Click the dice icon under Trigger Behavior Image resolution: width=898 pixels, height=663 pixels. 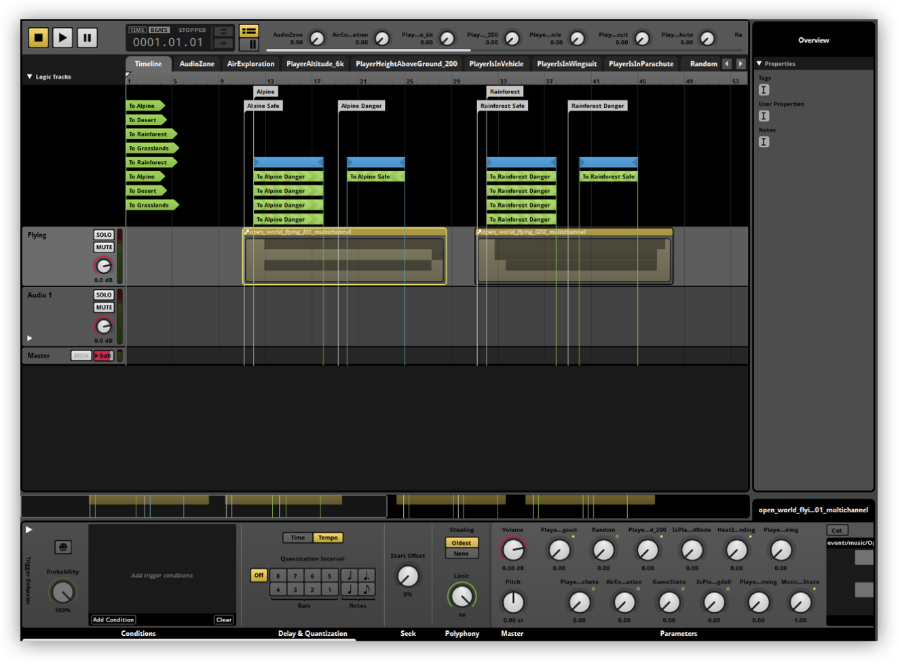(x=62, y=546)
